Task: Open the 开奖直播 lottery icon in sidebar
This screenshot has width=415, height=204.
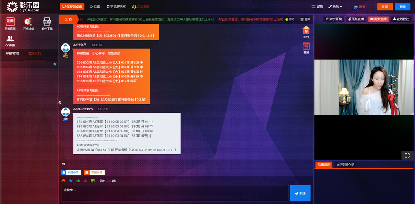Action: (x=10, y=23)
